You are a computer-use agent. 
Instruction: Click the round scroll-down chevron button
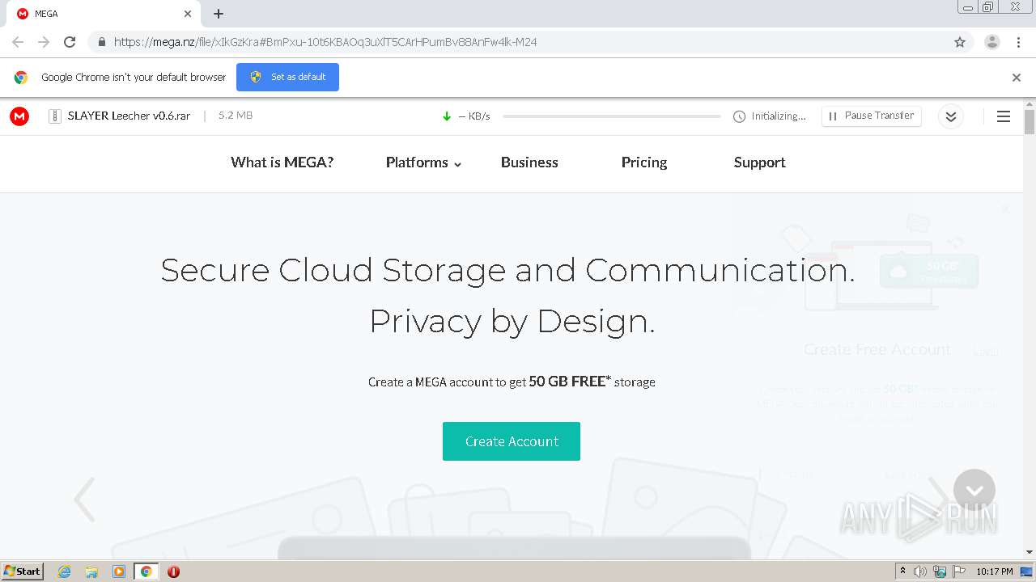coord(974,490)
